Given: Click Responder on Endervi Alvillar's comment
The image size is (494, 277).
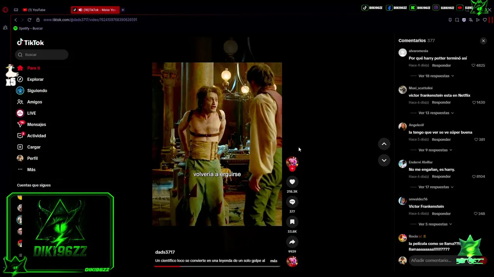Looking at the screenshot, I should coord(441,176).
